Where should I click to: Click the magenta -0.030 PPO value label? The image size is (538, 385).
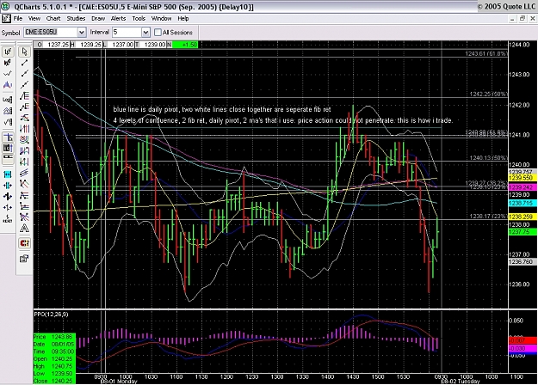[x=523, y=349]
